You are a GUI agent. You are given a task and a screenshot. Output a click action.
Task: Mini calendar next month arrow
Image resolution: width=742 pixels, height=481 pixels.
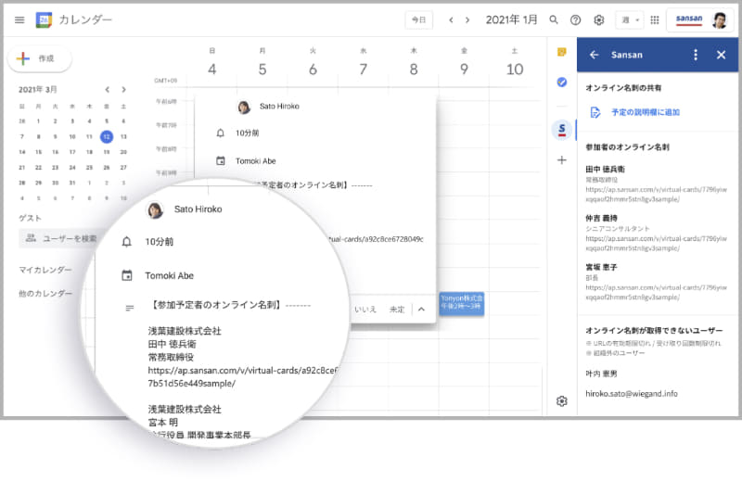coord(123,89)
